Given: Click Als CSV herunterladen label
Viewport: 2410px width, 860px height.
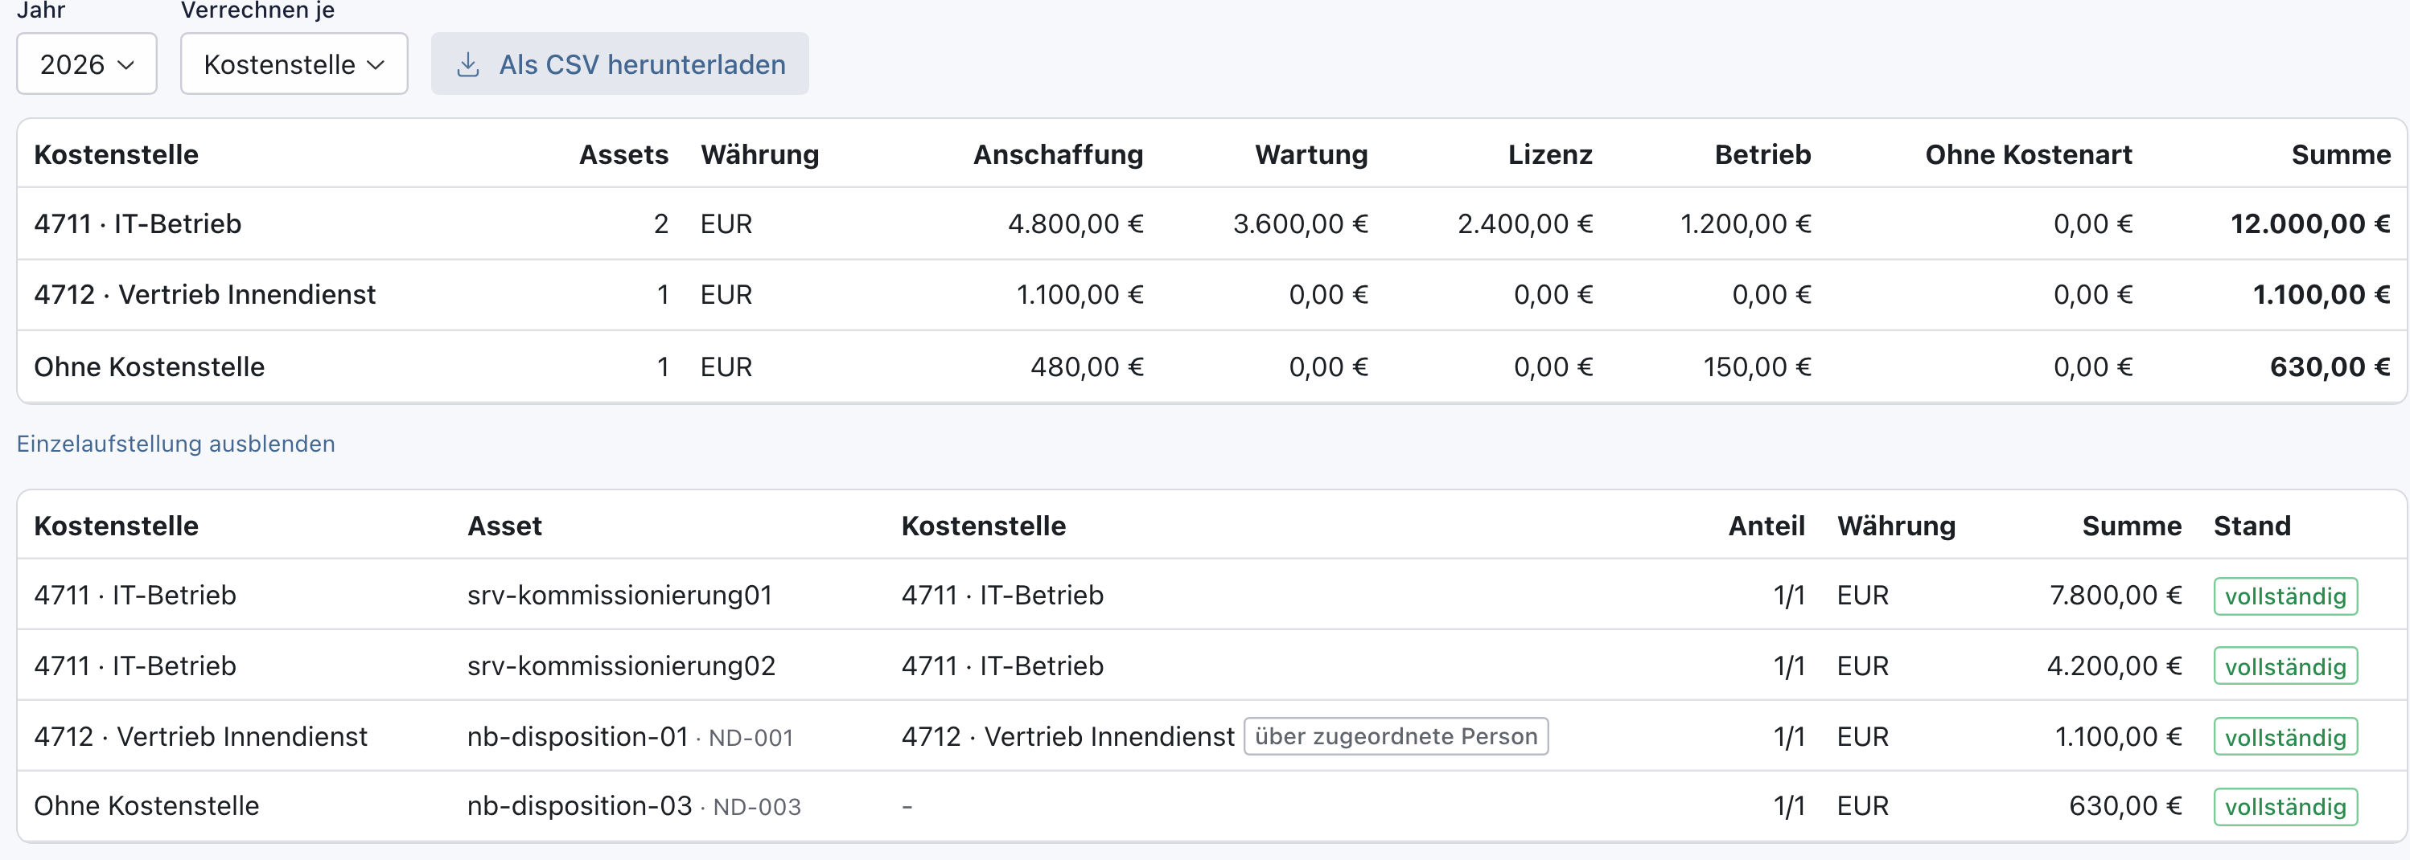Looking at the screenshot, I should click(642, 64).
